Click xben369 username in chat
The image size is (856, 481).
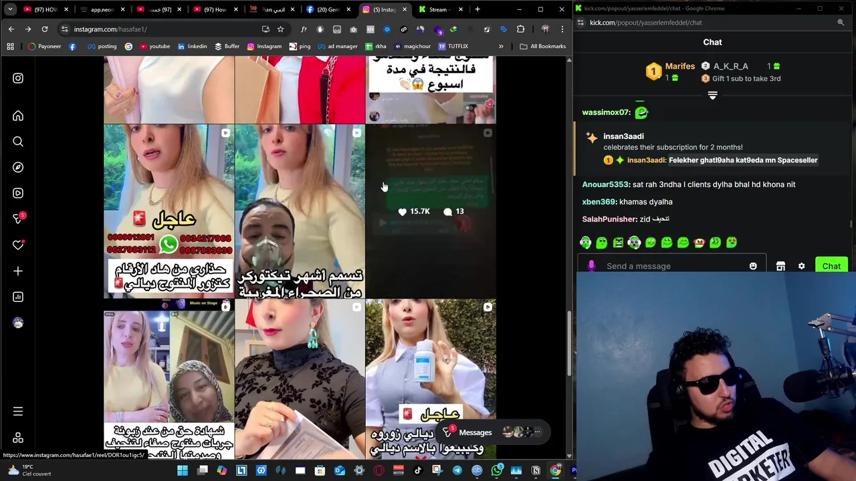pos(599,202)
